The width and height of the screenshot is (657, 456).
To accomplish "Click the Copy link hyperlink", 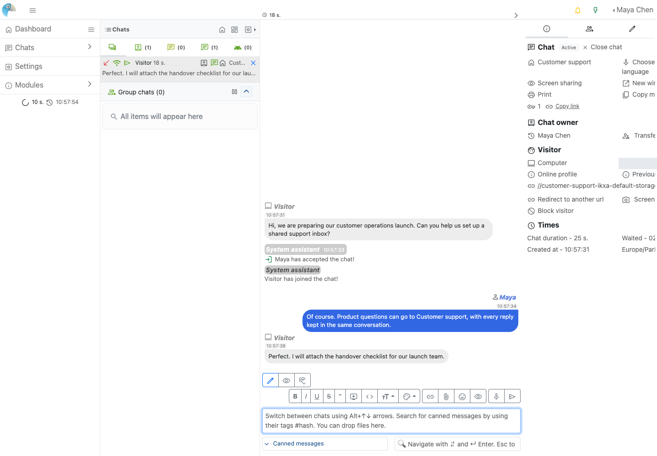I will (x=567, y=106).
